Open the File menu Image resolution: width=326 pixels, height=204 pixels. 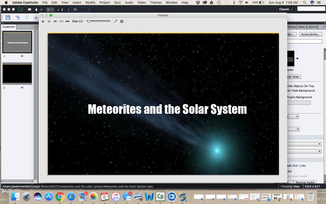[45, 2]
